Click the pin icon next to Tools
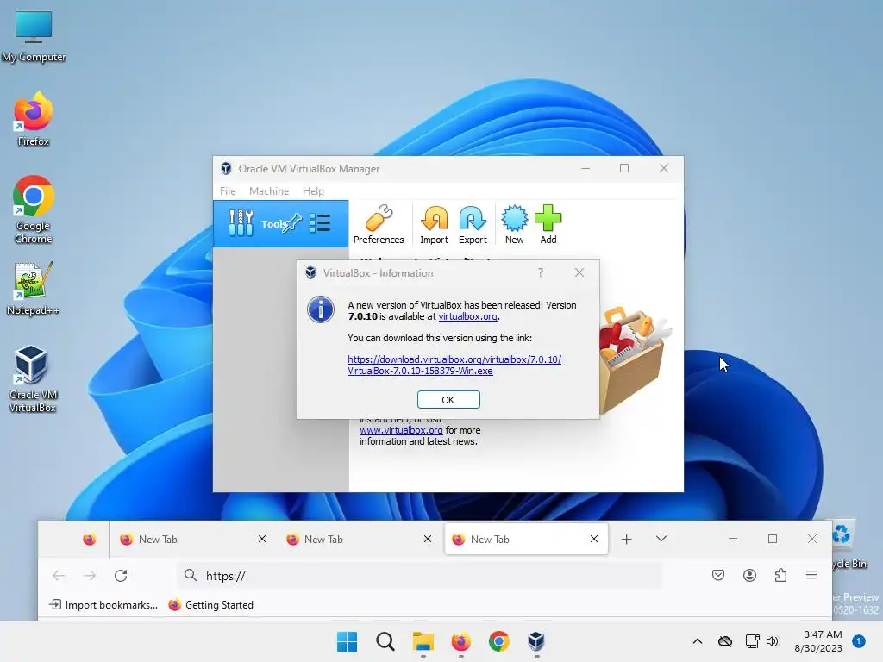883x662 pixels. [291, 223]
